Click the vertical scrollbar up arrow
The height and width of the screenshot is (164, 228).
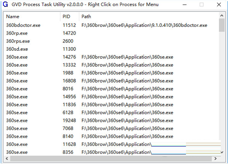point(222,16)
